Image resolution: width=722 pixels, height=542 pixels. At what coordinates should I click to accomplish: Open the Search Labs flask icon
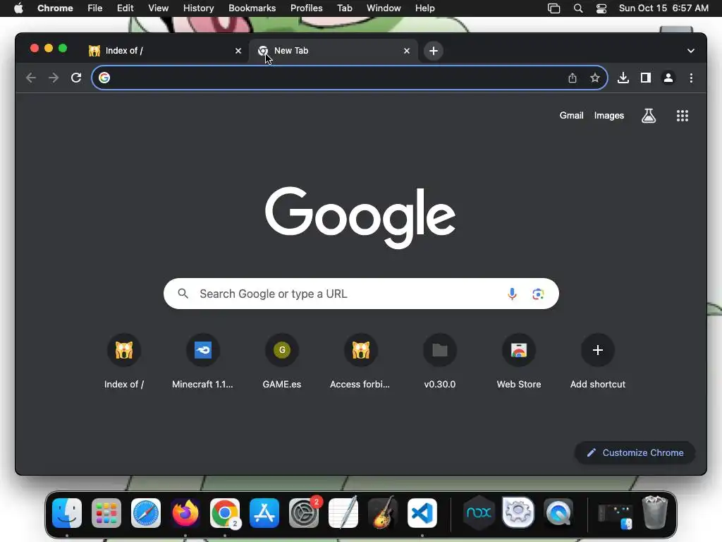click(649, 116)
